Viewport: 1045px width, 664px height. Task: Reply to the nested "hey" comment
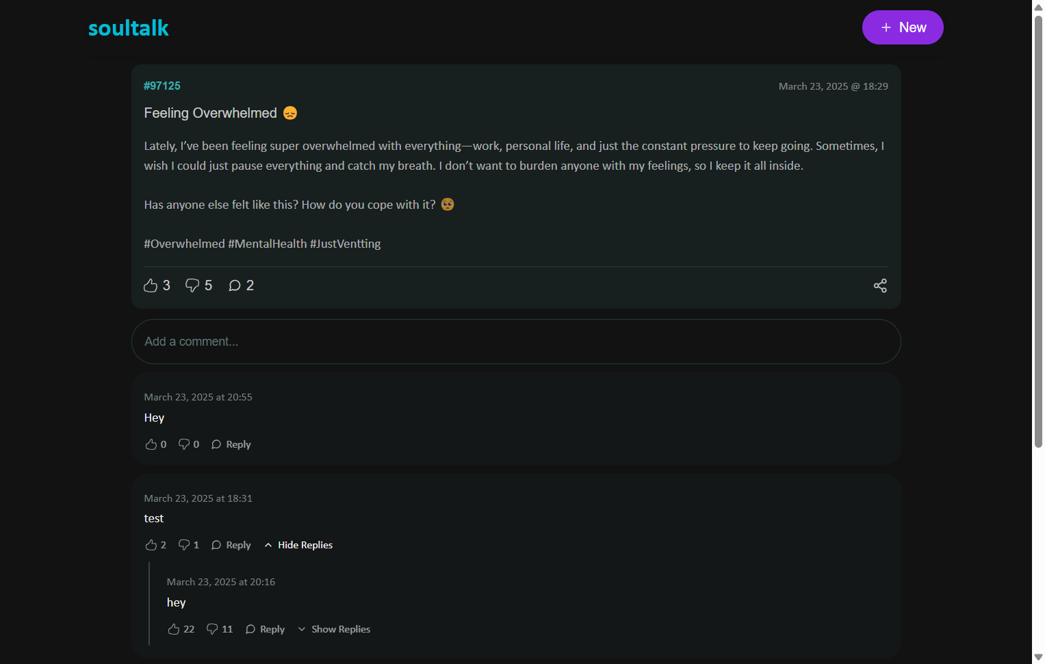(x=265, y=629)
